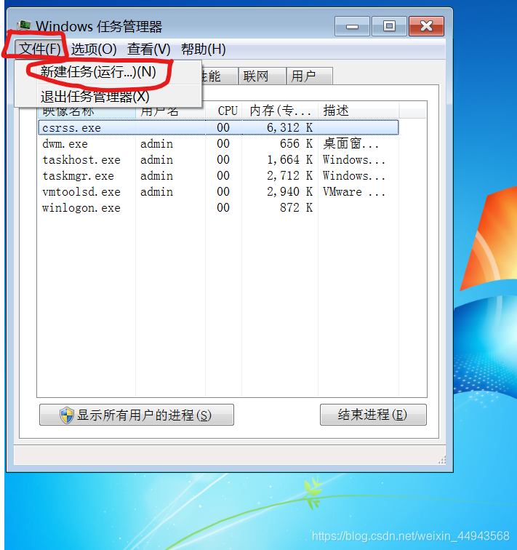517x550 pixels.
Task: Click admin user in vmtoolsd.exe row
Action: point(156,192)
